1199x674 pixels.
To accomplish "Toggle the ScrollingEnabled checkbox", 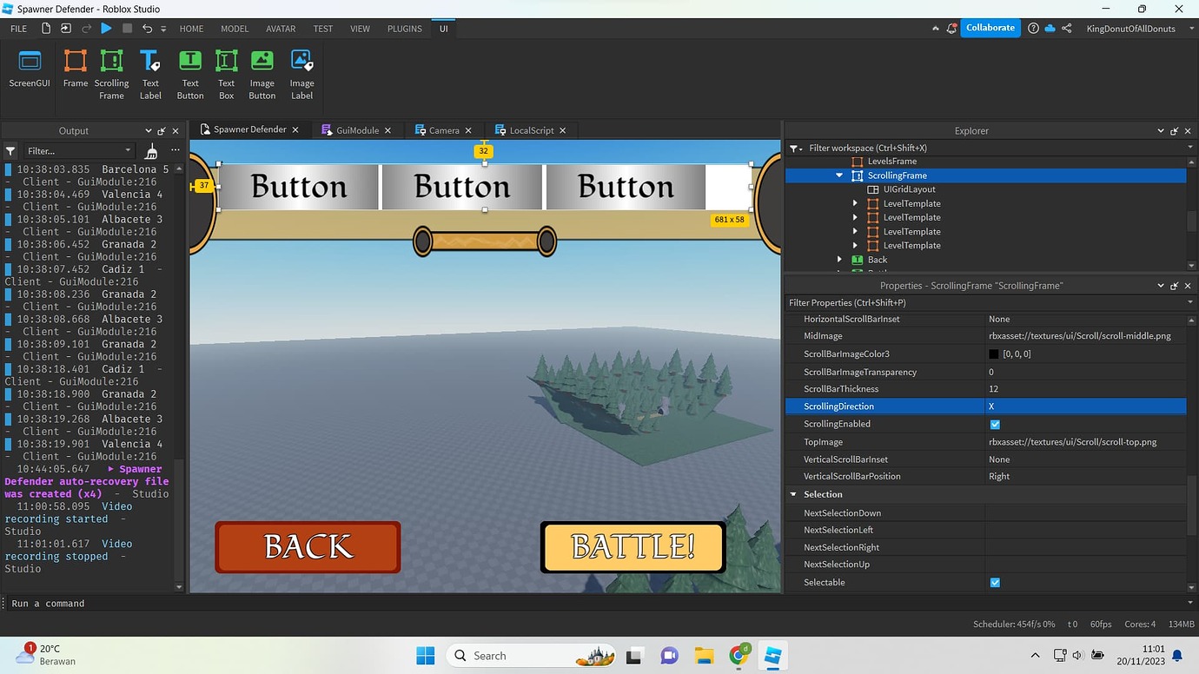I will [994, 424].
